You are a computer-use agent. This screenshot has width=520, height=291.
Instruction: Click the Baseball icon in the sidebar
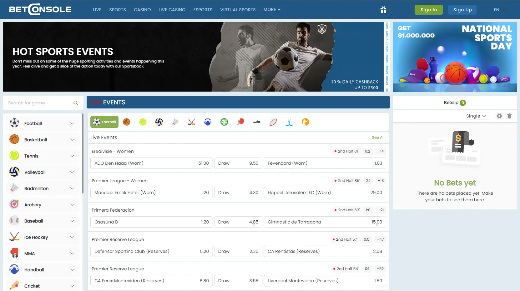[14, 221]
